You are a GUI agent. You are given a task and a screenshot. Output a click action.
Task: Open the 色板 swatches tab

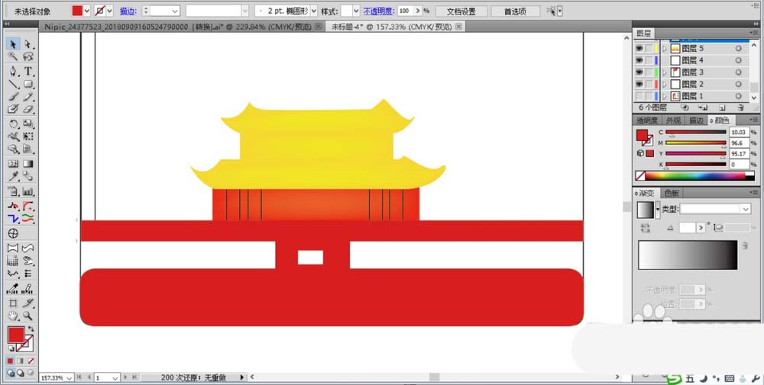[x=672, y=193]
